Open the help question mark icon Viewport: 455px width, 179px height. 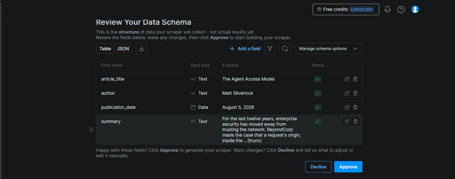click(401, 9)
